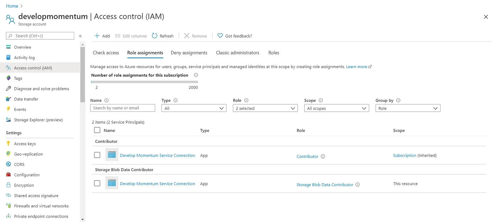Click the Storage Explorer (preview) icon
The image size is (497, 222).
[9, 120]
